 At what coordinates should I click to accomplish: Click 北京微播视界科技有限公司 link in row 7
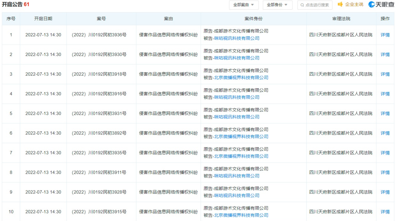point(241,156)
